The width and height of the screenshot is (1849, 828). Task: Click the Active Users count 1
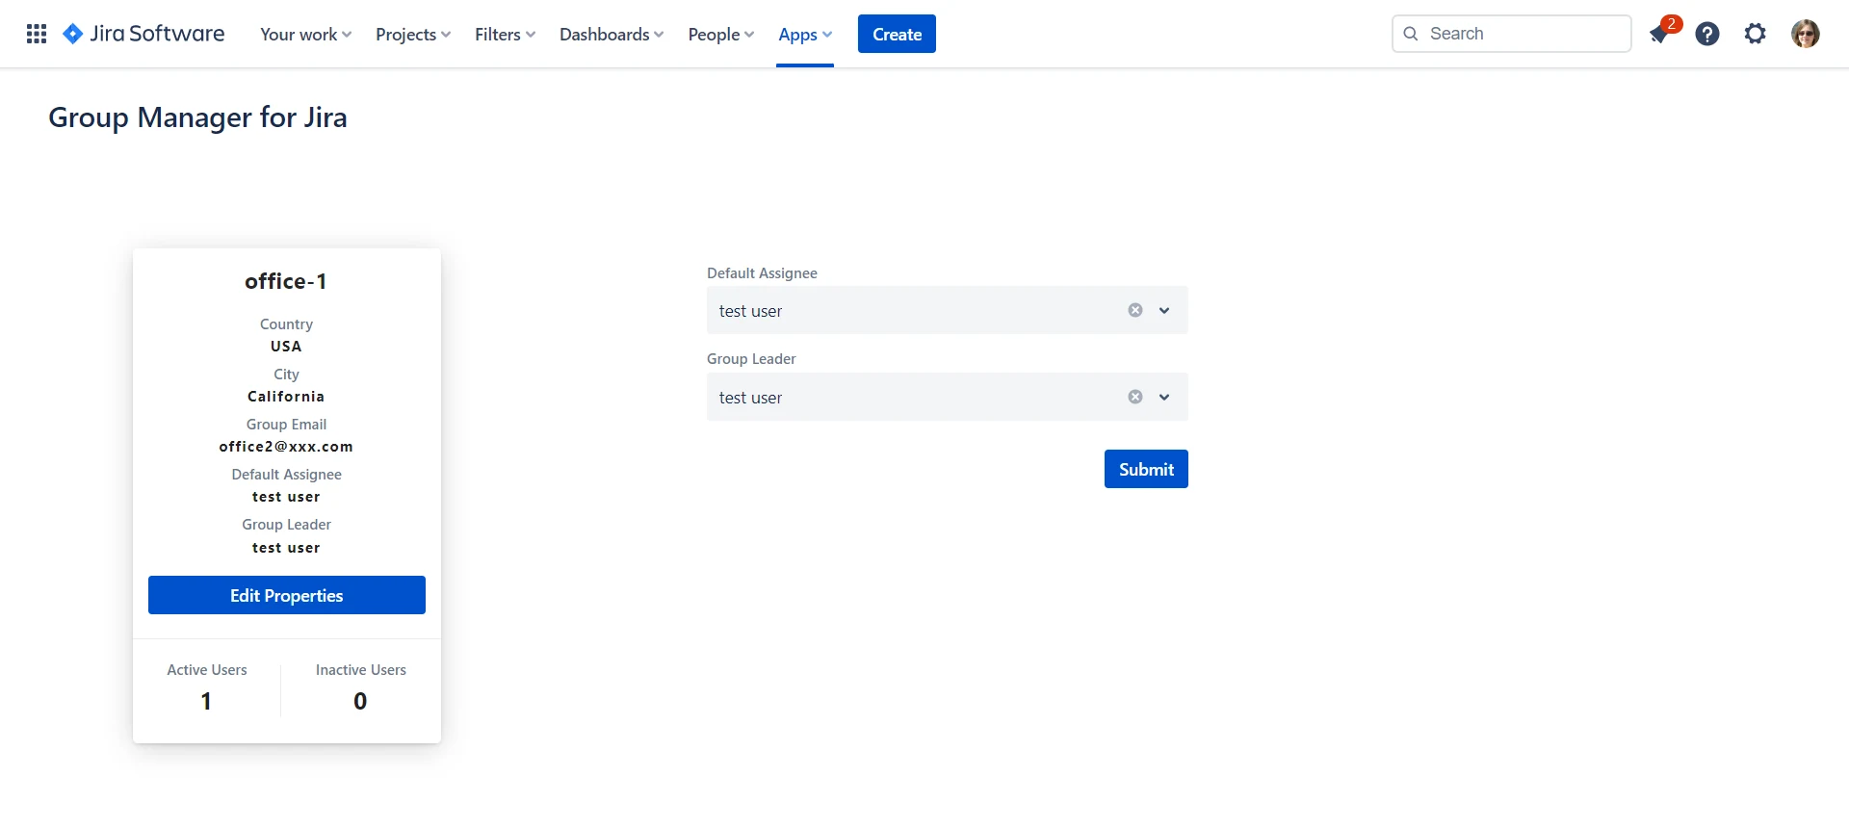point(206,701)
